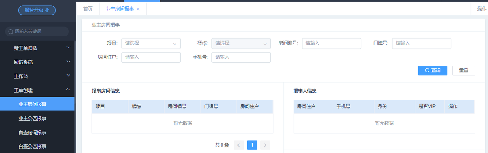Open the 操作 menu at top right
Image resolution: width=488 pixels, height=153 pixels.
[x=482, y=8]
